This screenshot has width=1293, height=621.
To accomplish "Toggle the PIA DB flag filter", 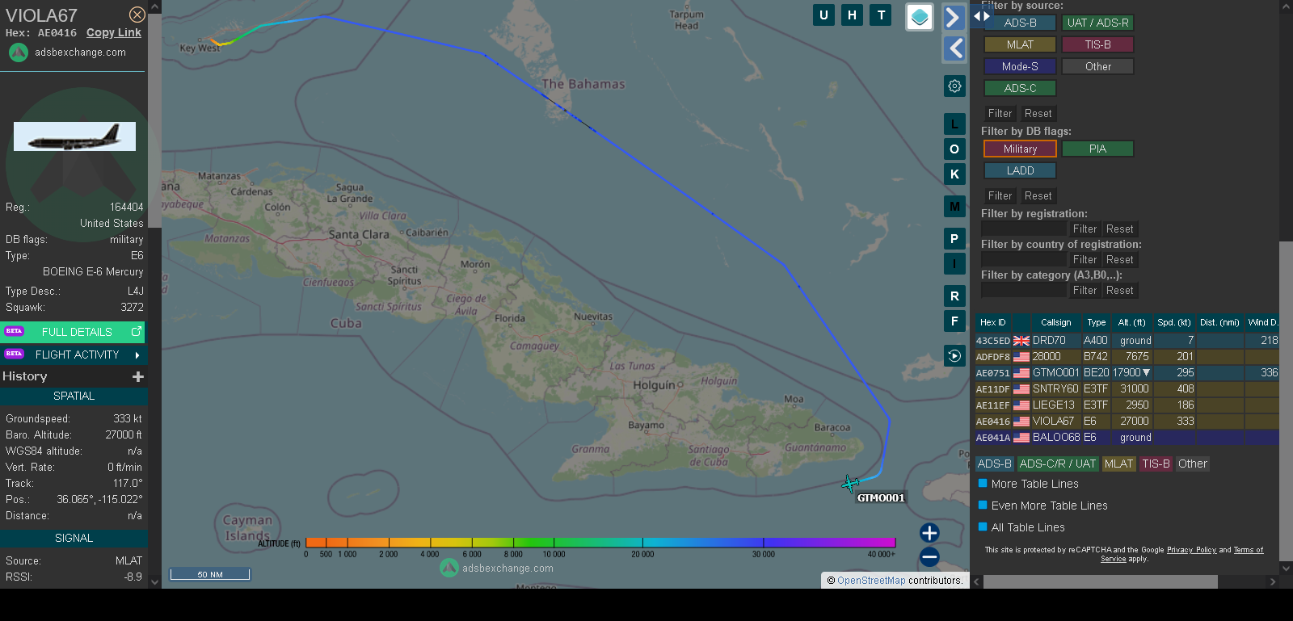I will point(1097,149).
